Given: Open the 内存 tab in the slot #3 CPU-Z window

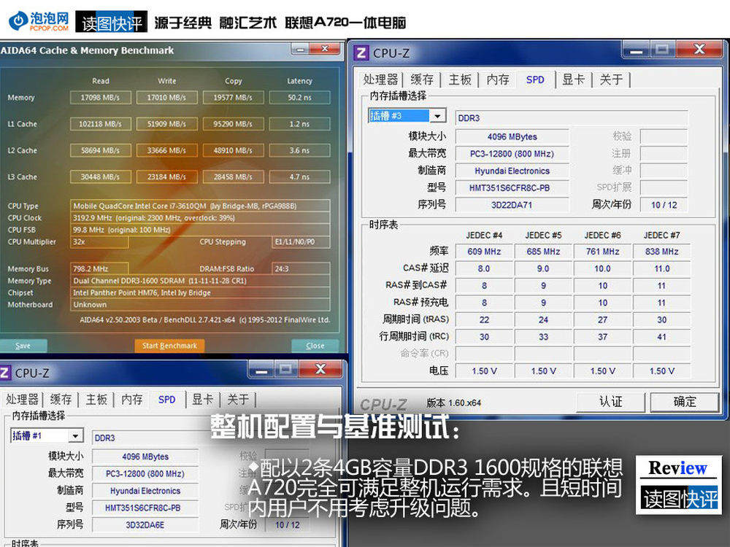Looking at the screenshot, I should (x=498, y=79).
